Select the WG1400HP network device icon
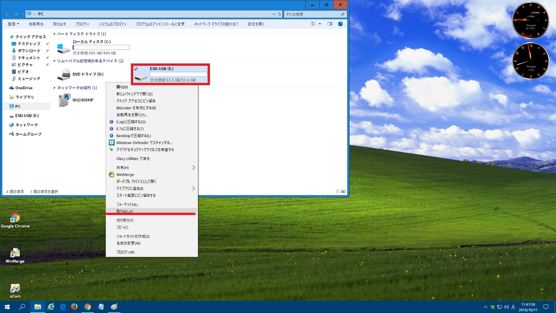 (65, 100)
